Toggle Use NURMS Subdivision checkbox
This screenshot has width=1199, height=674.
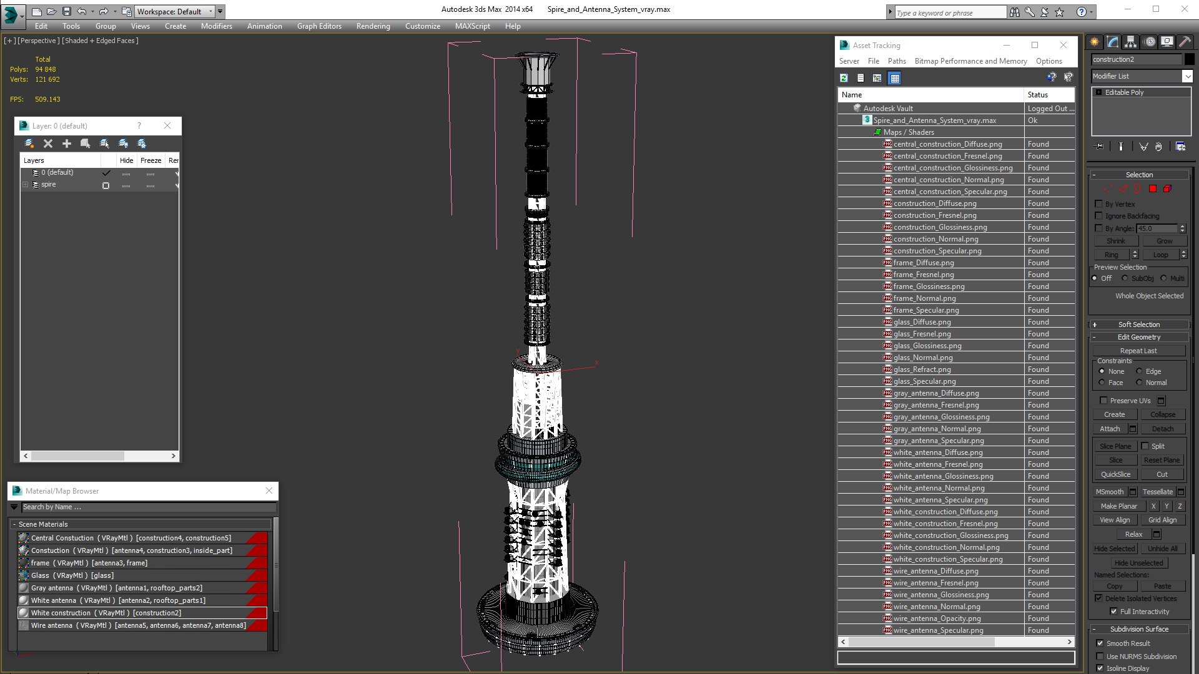tap(1100, 657)
